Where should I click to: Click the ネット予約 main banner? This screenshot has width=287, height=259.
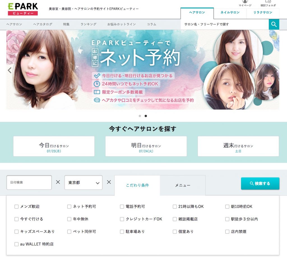point(143,70)
